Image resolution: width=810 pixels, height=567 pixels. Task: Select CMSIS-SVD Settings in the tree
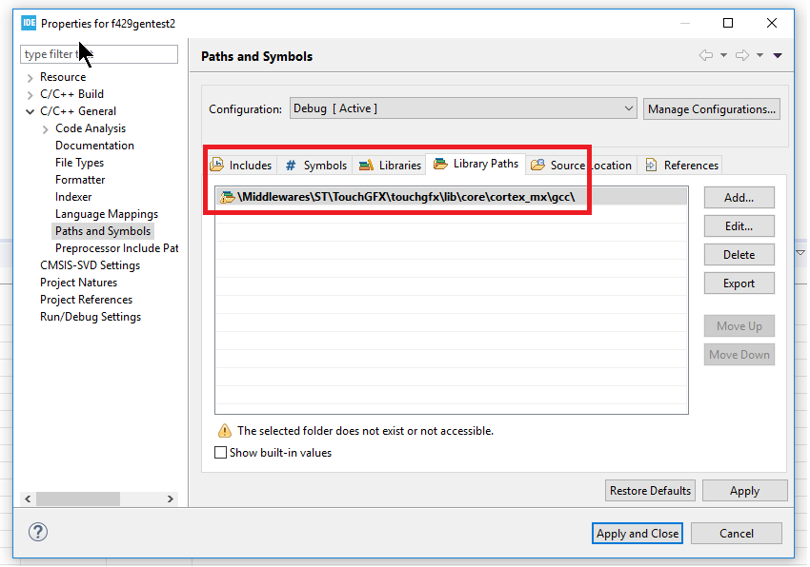tap(90, 265)
